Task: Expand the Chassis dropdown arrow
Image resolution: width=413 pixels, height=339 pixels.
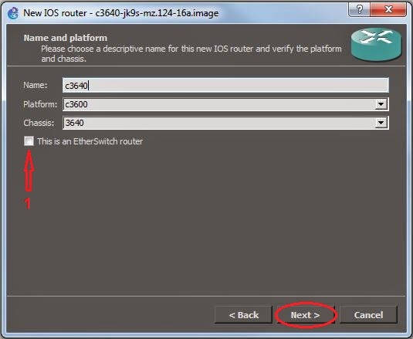Action: [x=381, y=123]
